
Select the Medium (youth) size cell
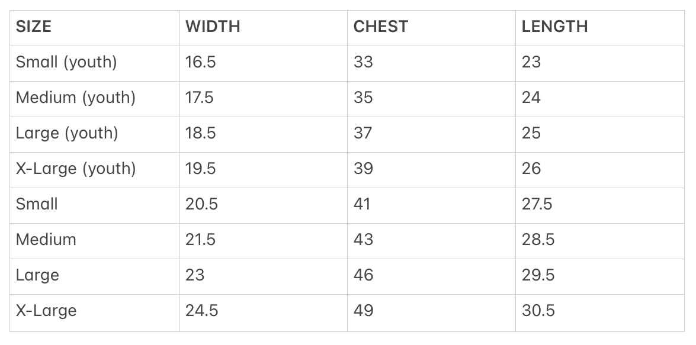76,98
